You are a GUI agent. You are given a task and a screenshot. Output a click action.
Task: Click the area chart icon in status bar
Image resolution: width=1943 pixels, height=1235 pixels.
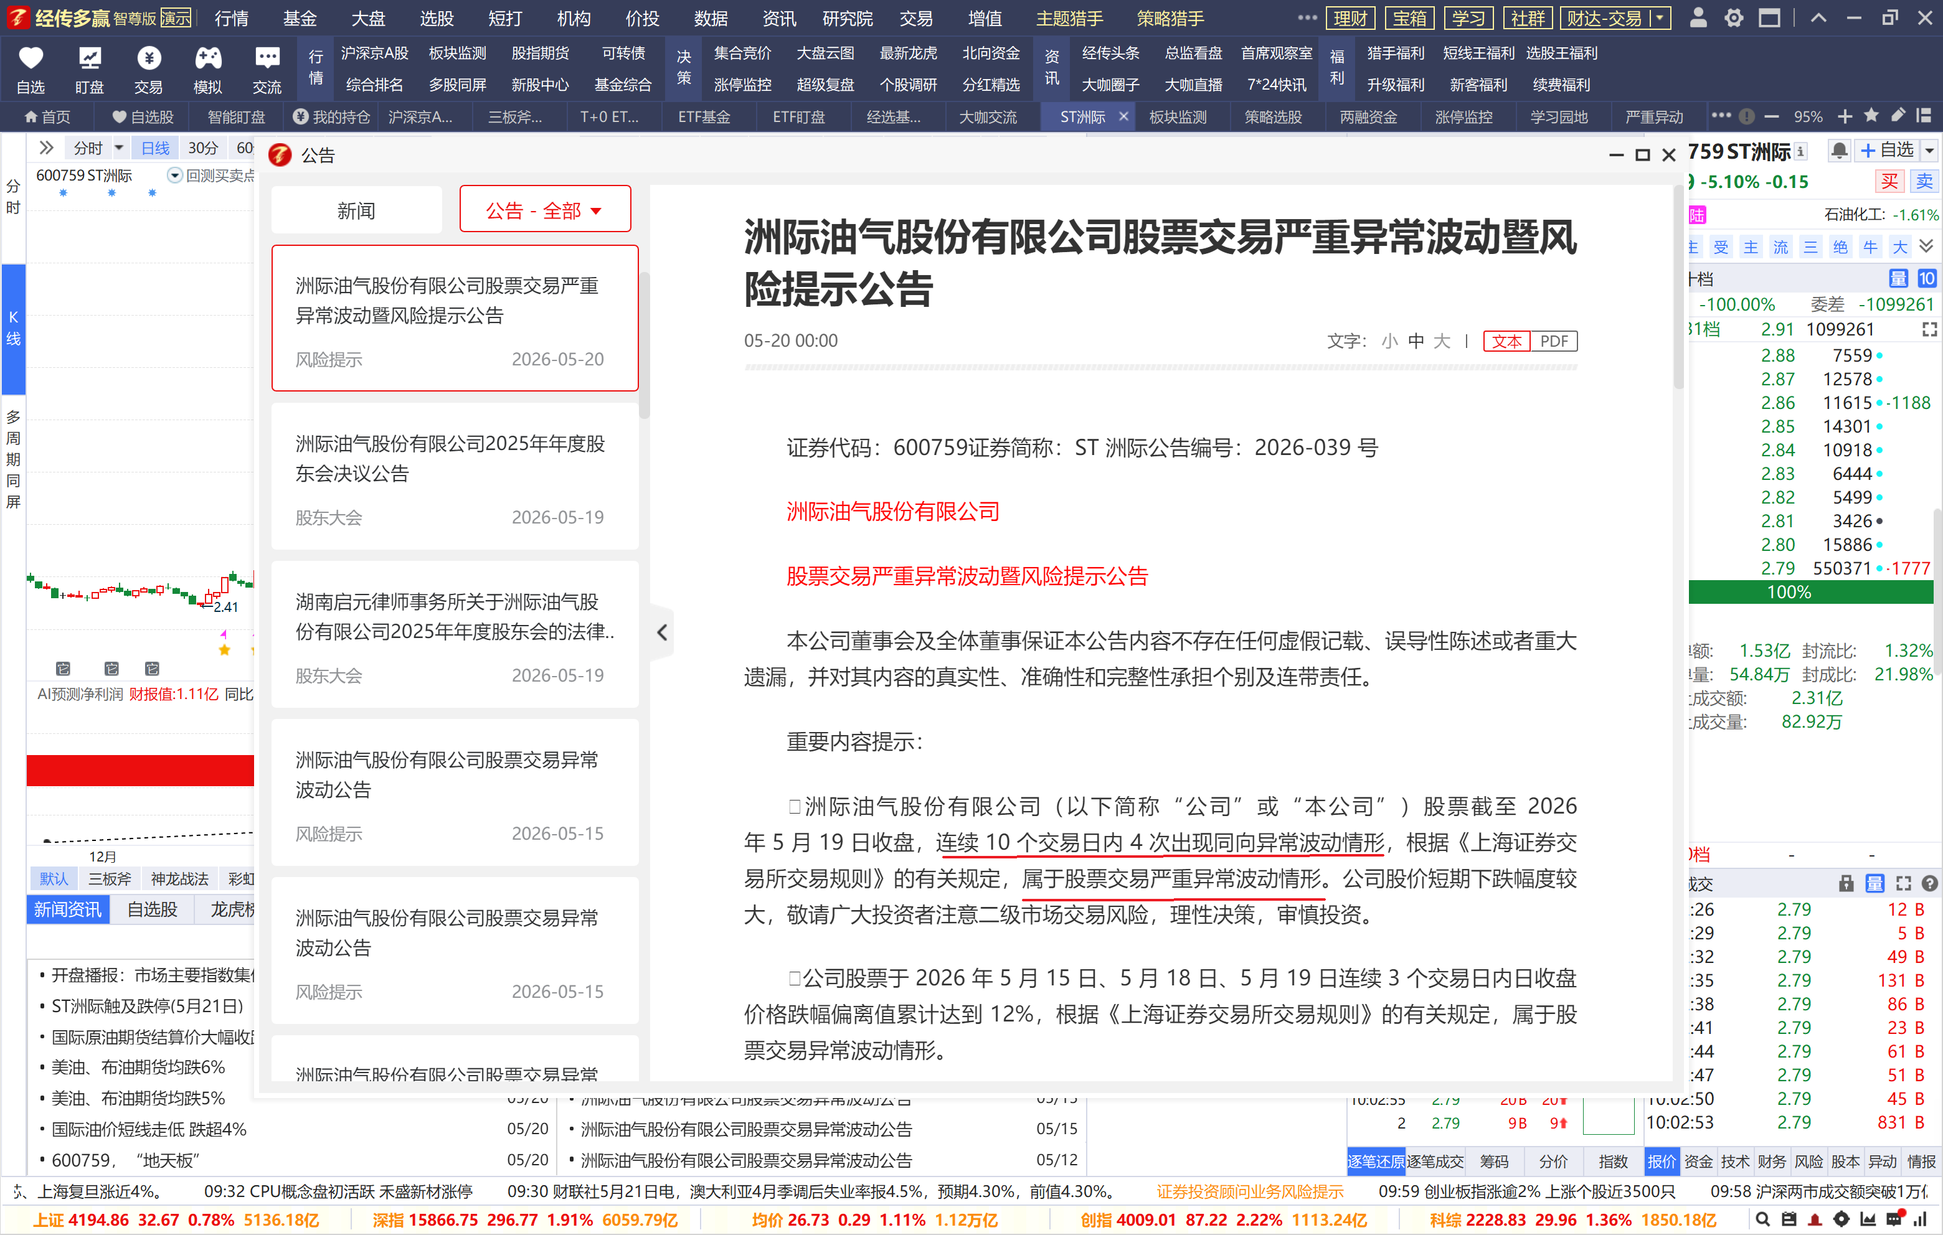click(1867, 1219)
